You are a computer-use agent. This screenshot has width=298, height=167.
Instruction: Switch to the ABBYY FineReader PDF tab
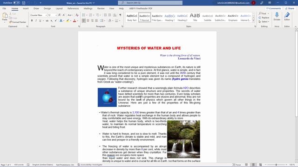141,8
